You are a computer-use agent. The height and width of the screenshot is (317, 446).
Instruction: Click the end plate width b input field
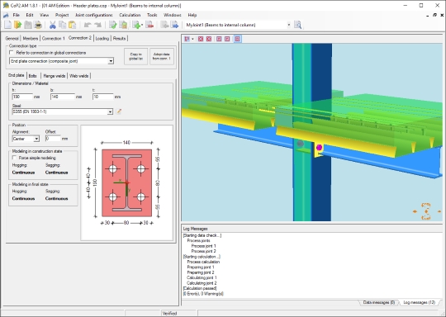click(63, 97)
